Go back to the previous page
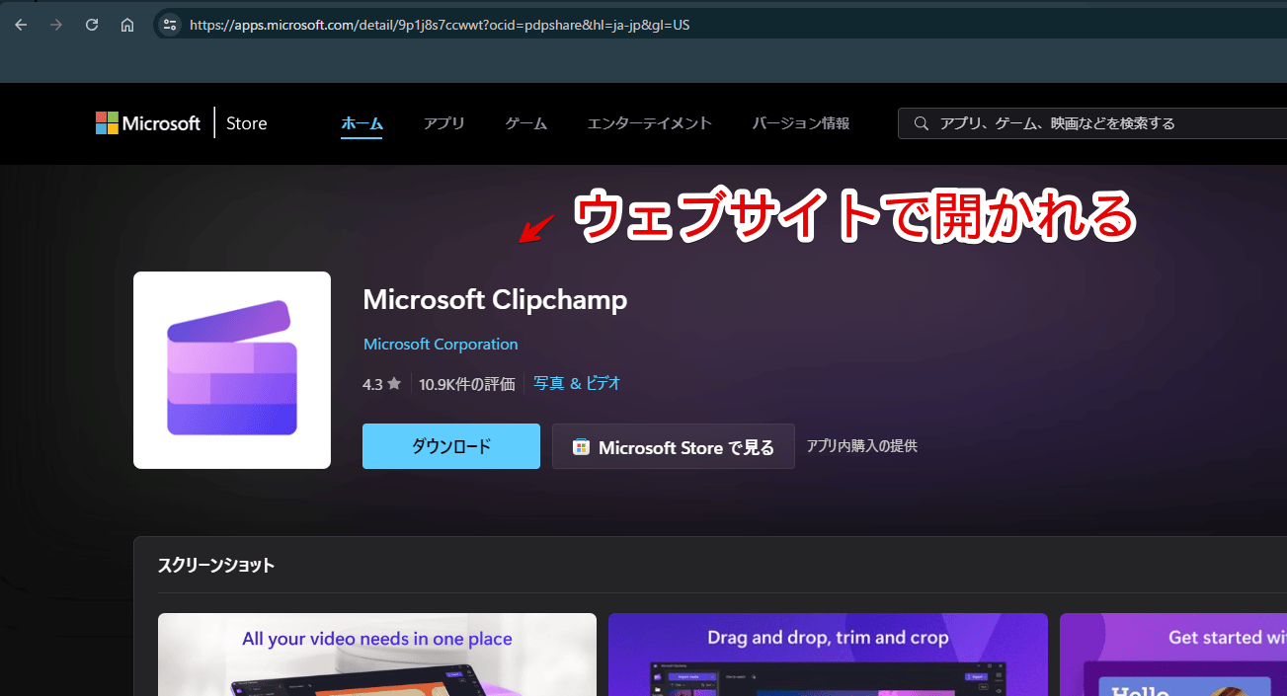 click(21, 25)
